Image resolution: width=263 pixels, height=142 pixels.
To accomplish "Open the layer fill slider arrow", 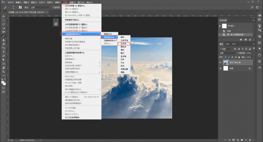I will (x=253, y=57).
